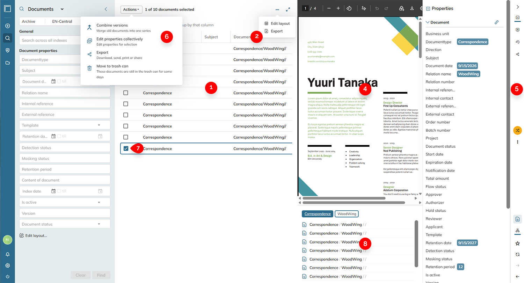Viewport: 524px width, 283px height.
Task: Zoom in the PDF preview with plus
Action: pyautogui.click(x=338, y=8)
